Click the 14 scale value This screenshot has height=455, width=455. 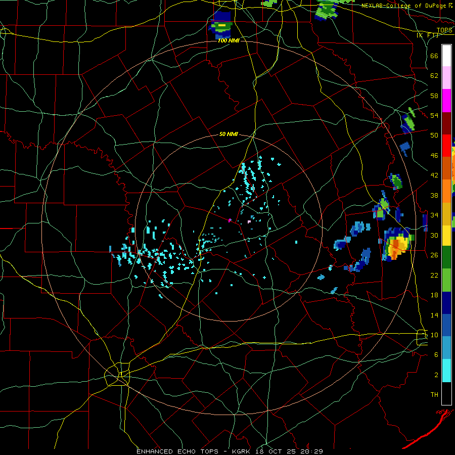pyautogui.click(x=434, y=315)
